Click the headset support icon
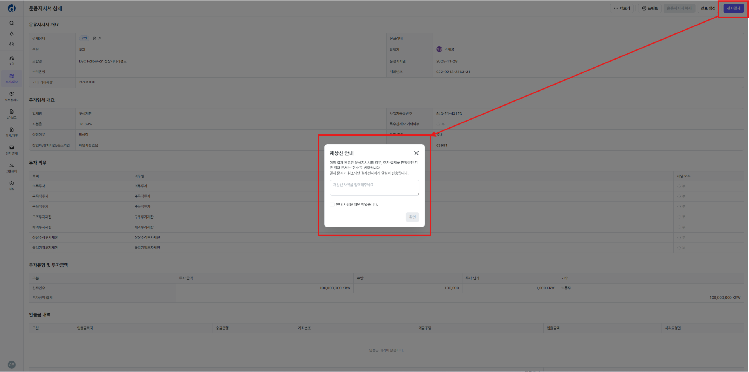Viewport: 749px width, 372px height. pyautogui.click(x=12, y=44)
